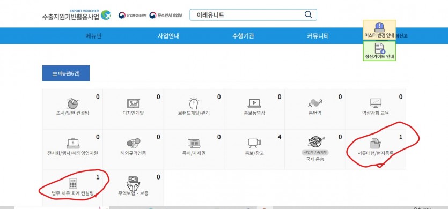This screenshot has width=448, height=209.
Task: Open the 브랜드개발/관리 head bulb icon
Action: pos(194,103)
